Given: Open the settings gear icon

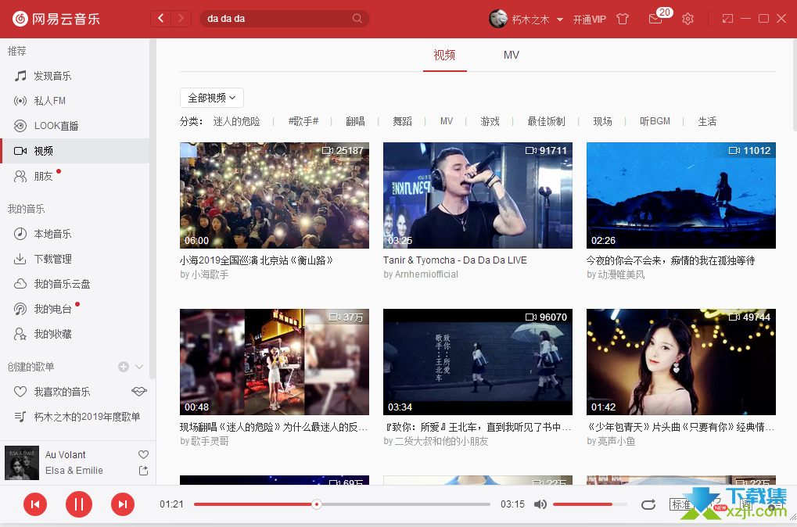Looking at the screenshot, I should coord(688,20).
